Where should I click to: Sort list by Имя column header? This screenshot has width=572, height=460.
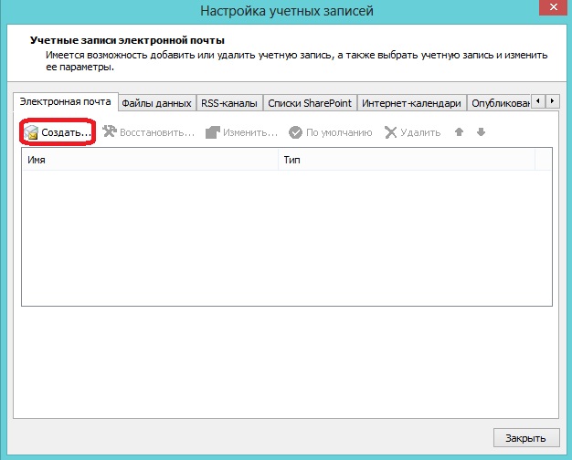150,160
